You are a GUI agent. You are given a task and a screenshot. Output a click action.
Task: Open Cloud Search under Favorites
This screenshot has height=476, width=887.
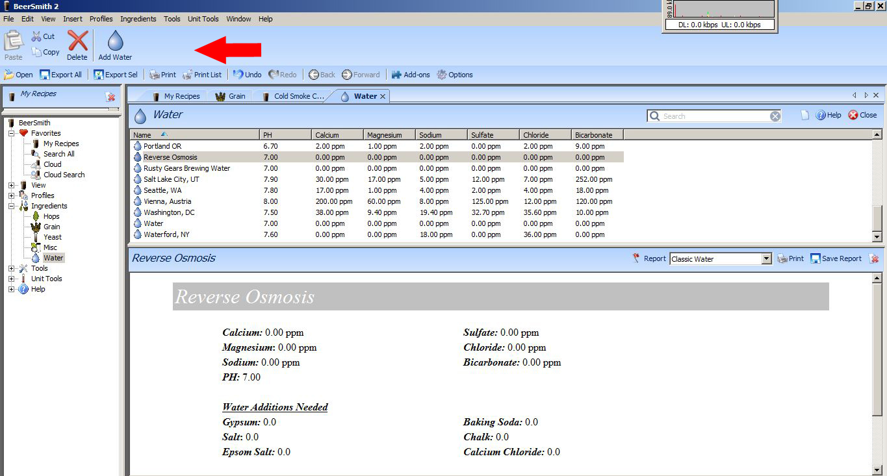pyautogui.click(x=64, y=175)
